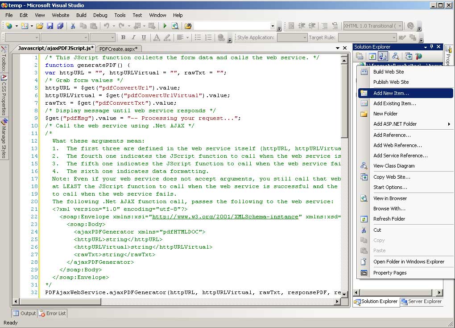Click the editor vertical scrollbar down arrow

pyautogui.click(x=344, y=294)
